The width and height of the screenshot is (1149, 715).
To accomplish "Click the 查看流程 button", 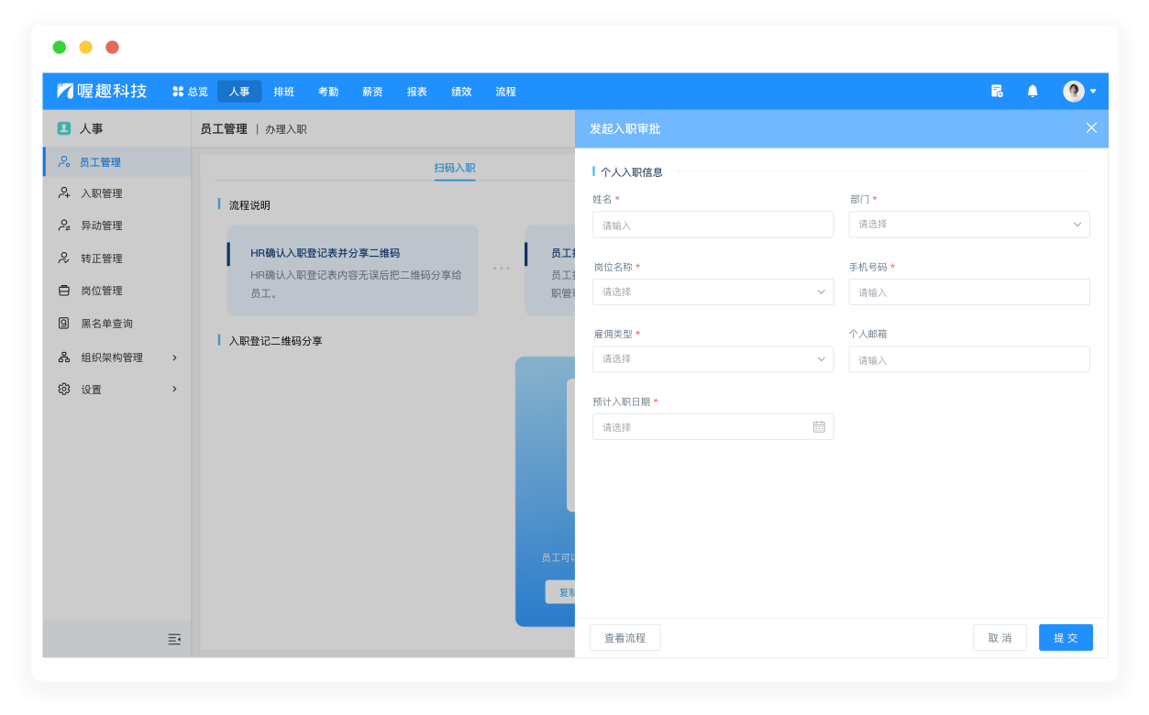I will pyautogui.click(x=625, y=638).
